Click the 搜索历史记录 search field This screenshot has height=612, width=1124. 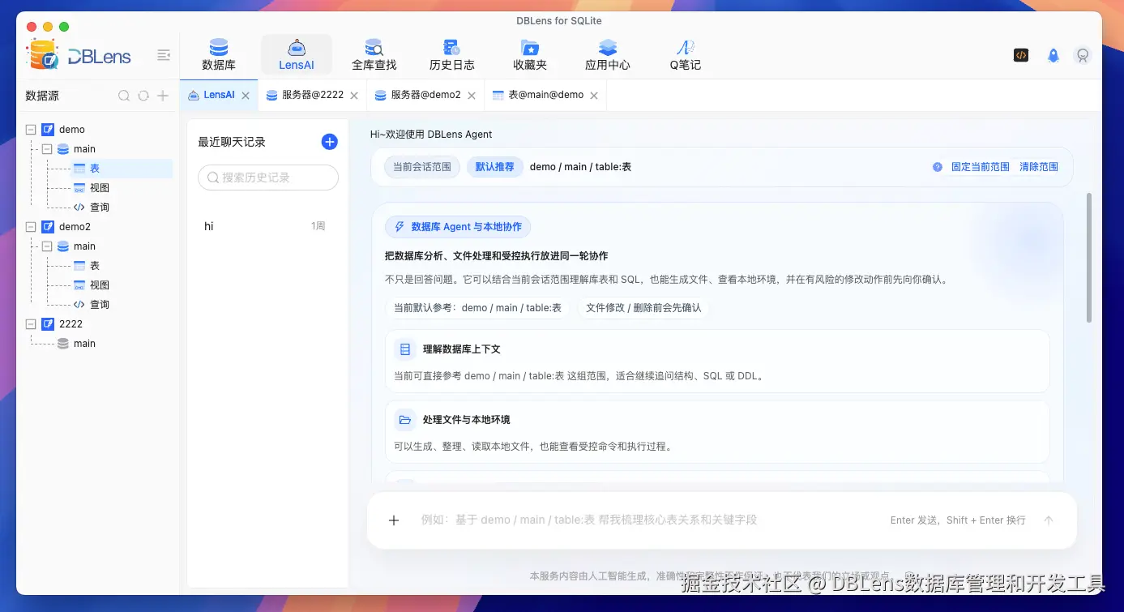pyautogui.click(x=268, y=178)
